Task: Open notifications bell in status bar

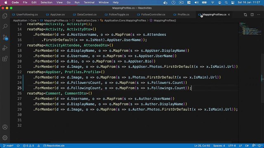Action: coord(259,146)
